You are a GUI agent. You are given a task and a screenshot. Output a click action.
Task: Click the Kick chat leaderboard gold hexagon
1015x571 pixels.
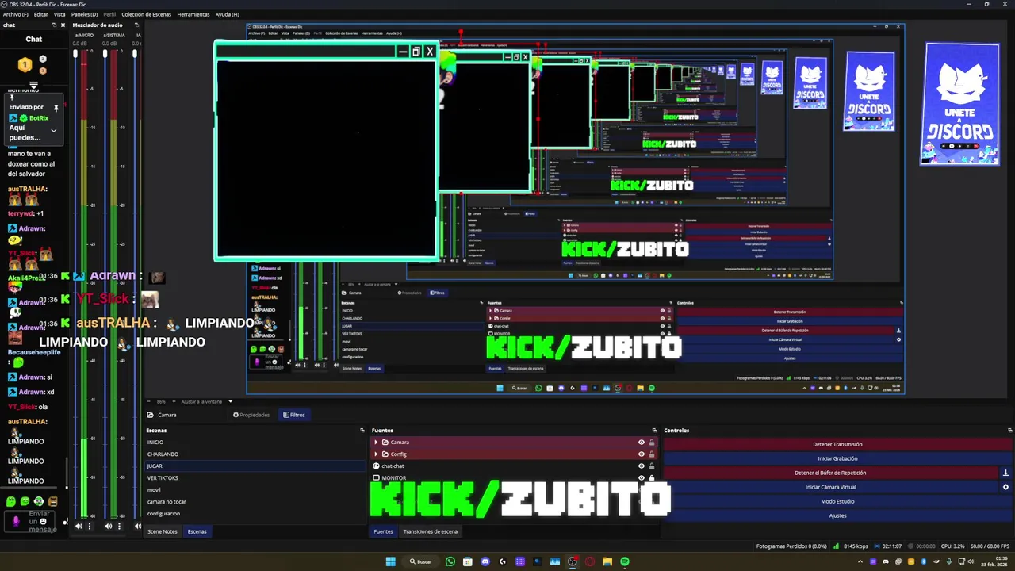pos(25,64)
